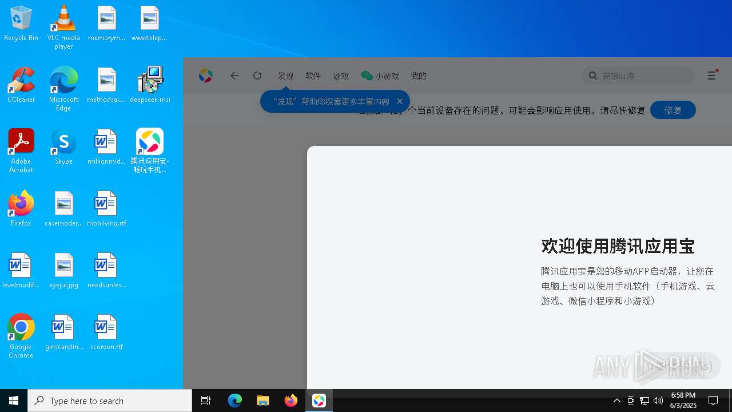Switch to the 小游戏 tab

pyautogui.click(x=380, y=76)
